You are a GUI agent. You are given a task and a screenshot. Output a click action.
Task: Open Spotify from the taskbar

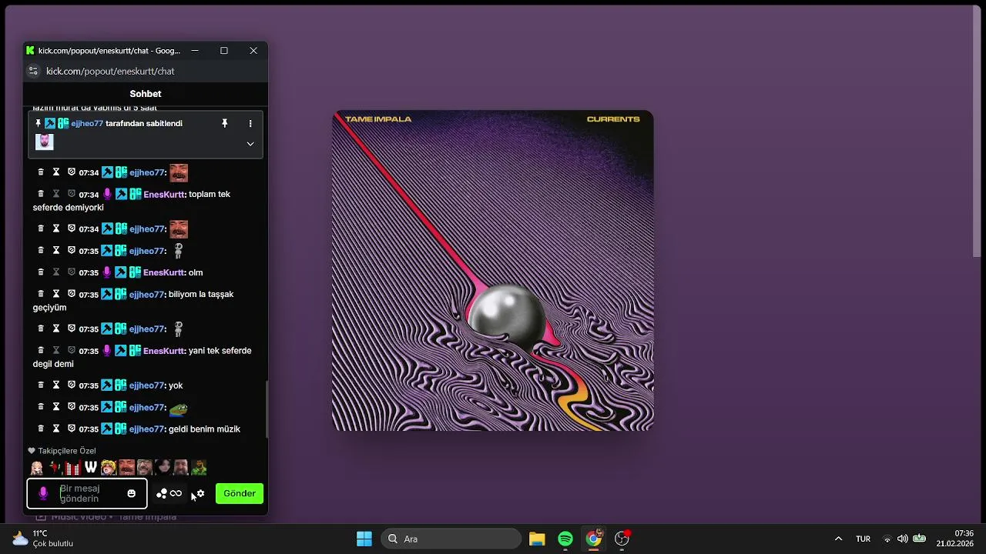click(565, 539)
